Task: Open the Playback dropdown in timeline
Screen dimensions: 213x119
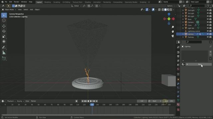Action: (x=11, y=101)
